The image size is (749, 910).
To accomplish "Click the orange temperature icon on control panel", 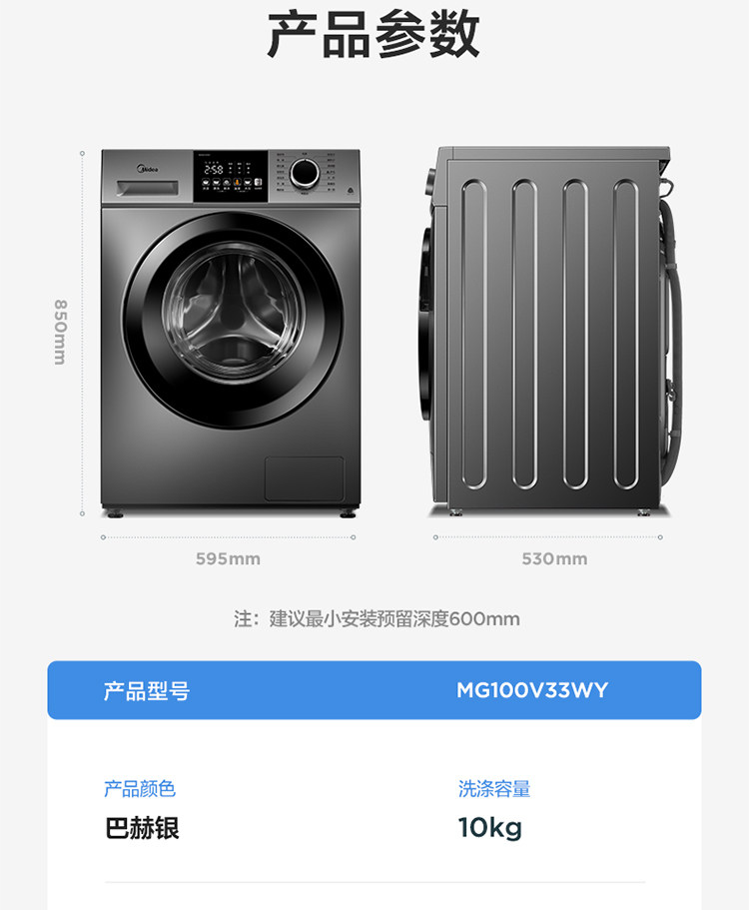I will (237, 182).
